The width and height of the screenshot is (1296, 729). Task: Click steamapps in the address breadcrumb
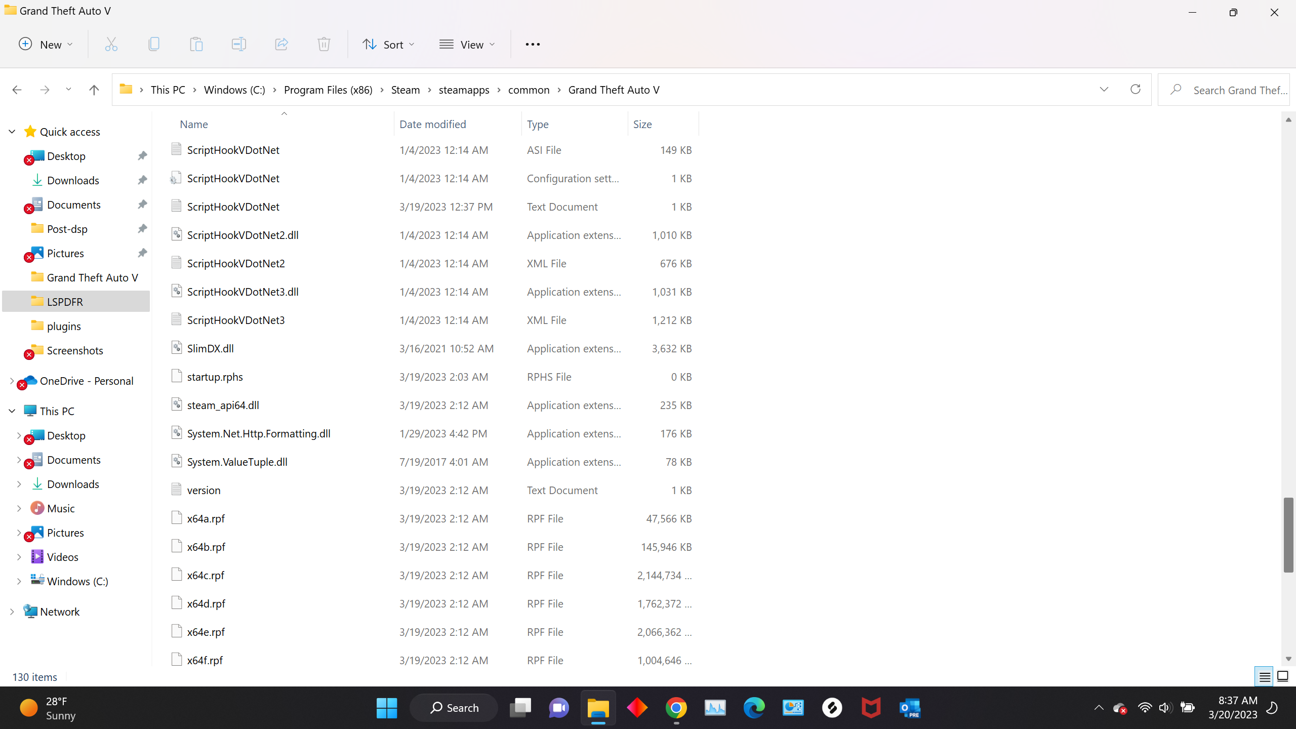[464, 90]
